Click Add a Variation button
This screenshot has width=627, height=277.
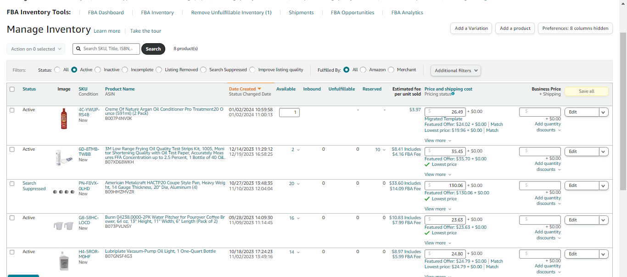471,28
